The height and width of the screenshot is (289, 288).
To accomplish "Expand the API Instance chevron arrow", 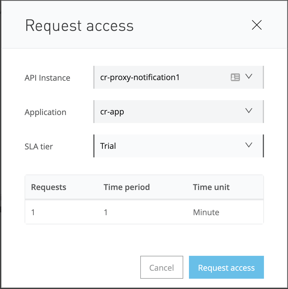I will [249, 77].
